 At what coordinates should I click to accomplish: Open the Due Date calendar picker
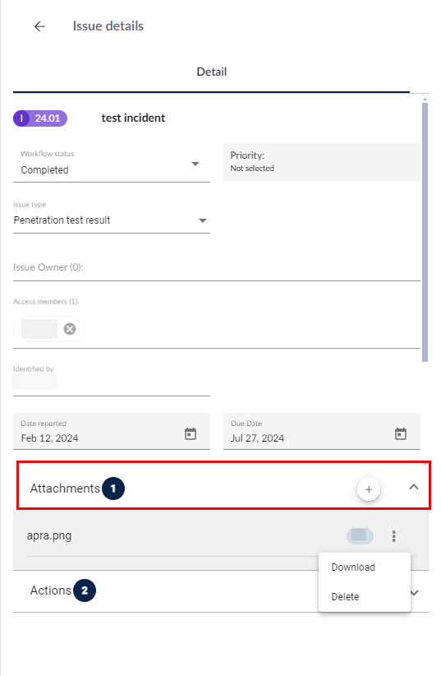coord(401,433)
